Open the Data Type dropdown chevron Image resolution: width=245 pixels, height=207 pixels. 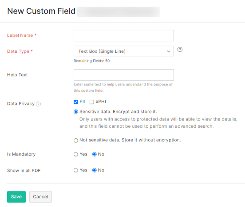coord(169,51)
